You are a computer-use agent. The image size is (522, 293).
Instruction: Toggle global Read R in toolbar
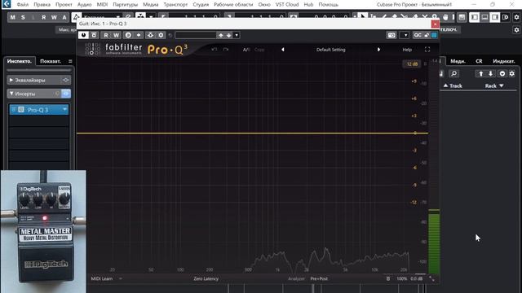43,17
